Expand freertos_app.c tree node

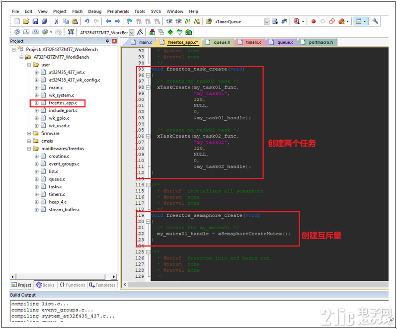[x=37, y=103]
